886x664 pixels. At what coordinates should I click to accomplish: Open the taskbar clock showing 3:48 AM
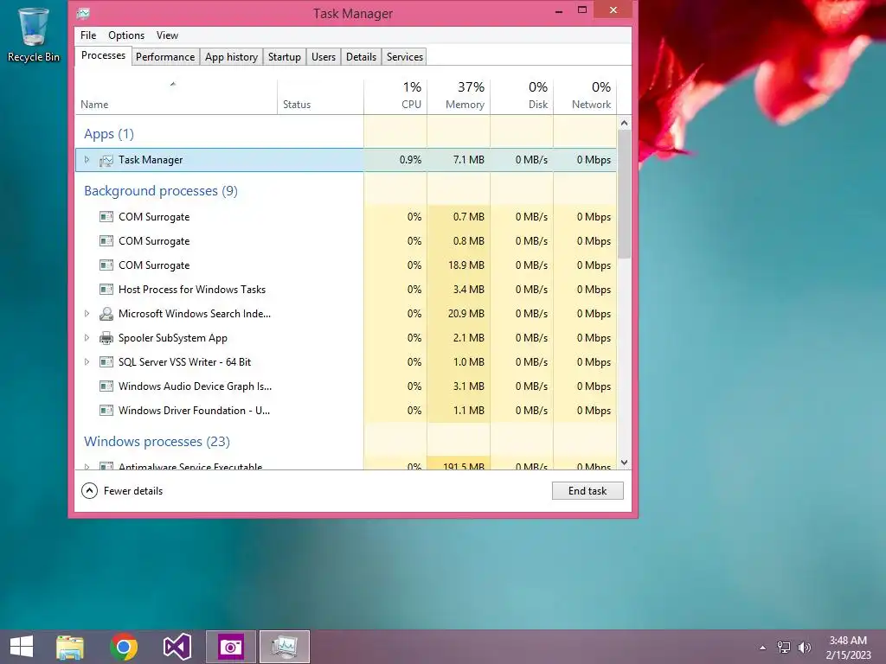(848, 648)
